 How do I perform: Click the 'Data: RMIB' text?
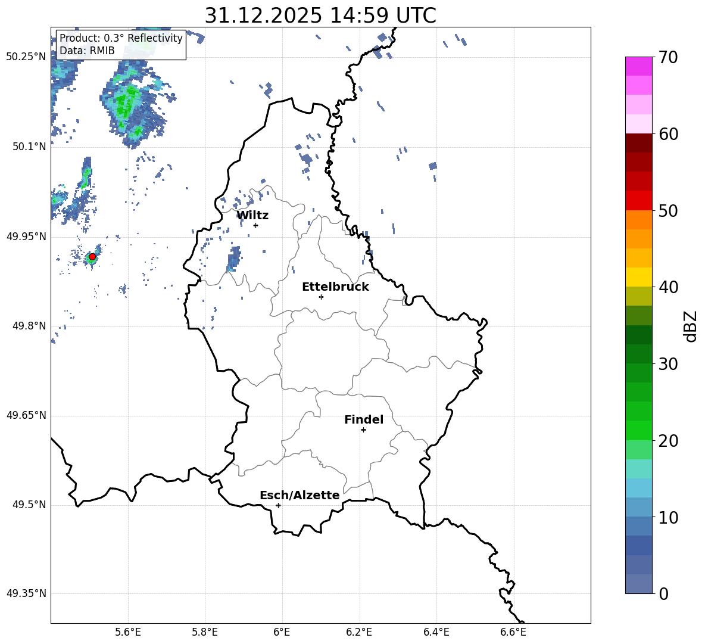pos(87,51)
